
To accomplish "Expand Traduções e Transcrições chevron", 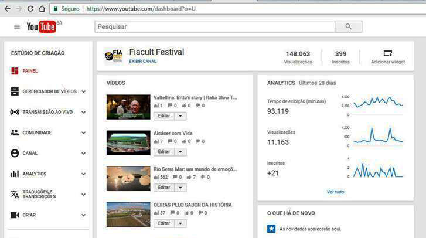I will coord(84,195).
